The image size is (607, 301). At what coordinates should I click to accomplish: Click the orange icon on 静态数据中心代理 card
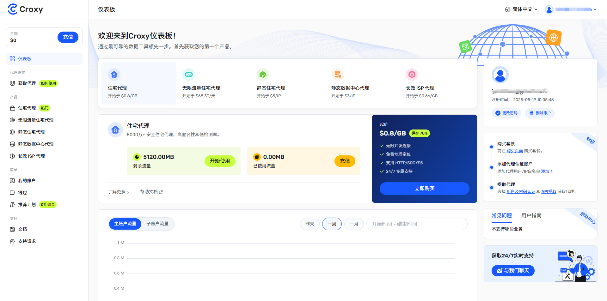(x=338, y=75)
